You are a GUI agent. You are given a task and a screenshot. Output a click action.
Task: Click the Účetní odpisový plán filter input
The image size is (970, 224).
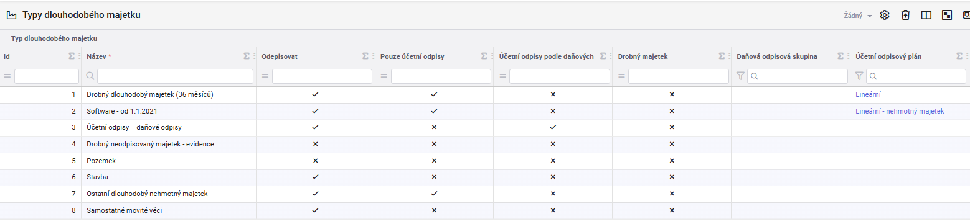(916, 76)
